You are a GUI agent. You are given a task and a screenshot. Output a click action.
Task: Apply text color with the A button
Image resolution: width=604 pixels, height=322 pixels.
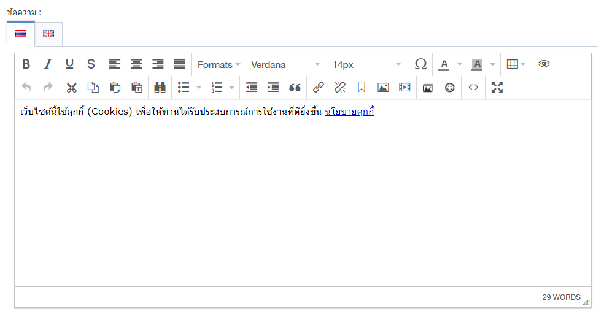[444, 64]
